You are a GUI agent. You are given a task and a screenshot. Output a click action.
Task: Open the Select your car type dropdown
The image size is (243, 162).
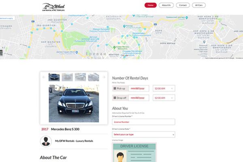[x=144, y=134]
